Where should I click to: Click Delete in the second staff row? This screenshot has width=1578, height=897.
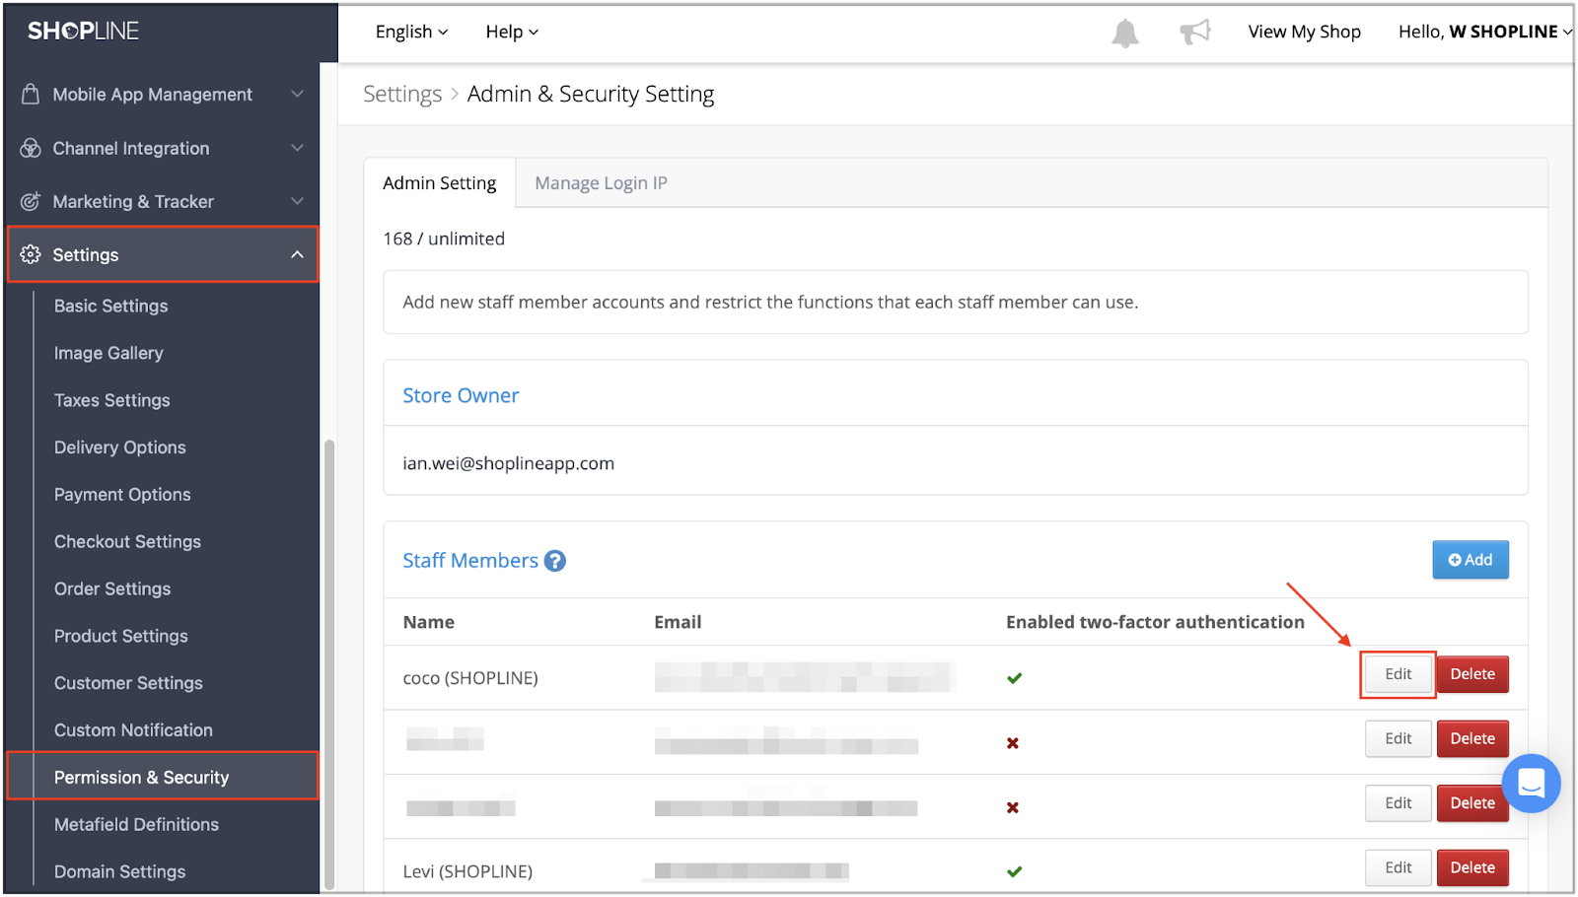click(1472, 738)
